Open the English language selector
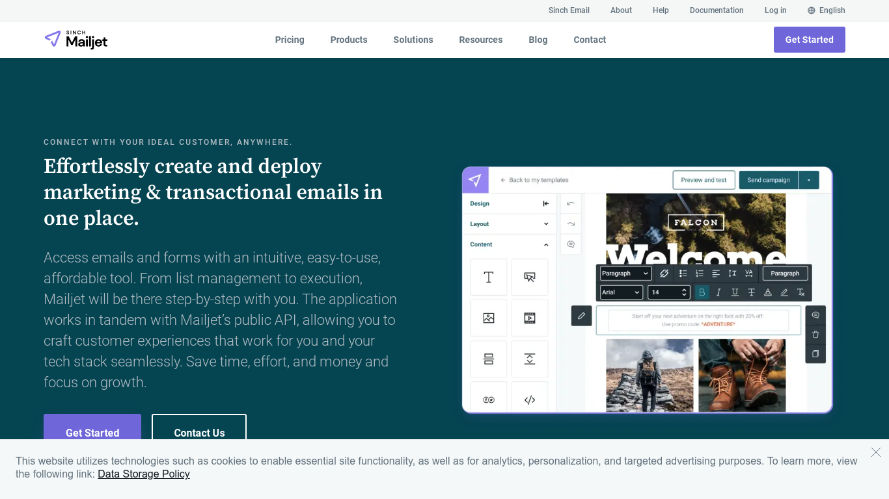The image size is (889, 499). tap(826, 10)
